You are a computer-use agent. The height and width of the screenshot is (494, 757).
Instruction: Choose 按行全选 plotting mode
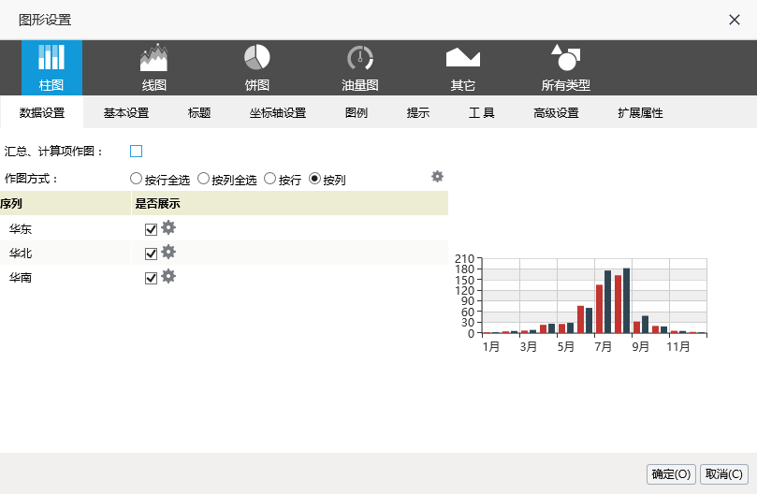point(136,179)
